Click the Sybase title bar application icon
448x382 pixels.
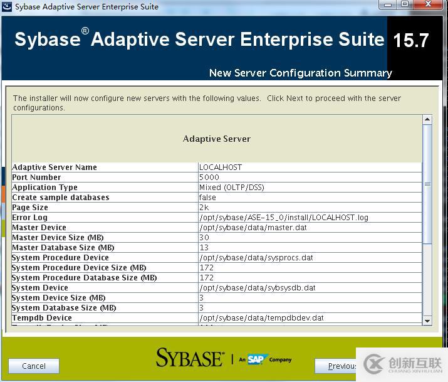tap(7, 6)
